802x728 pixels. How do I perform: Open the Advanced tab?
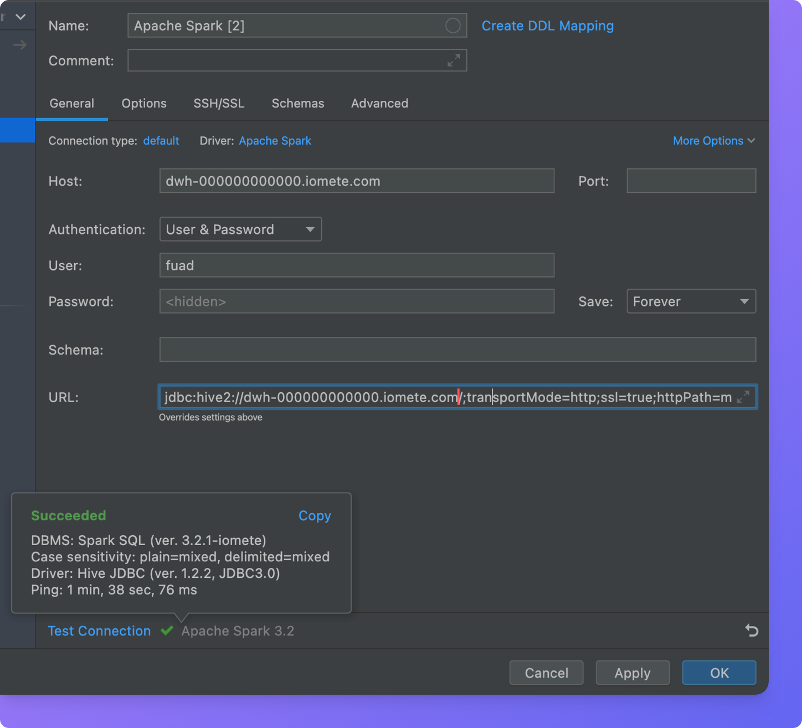pyautogui.click(x=379, y=104)
